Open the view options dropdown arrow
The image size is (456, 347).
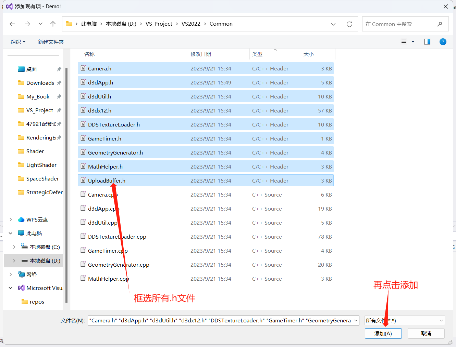click(413, 42)
